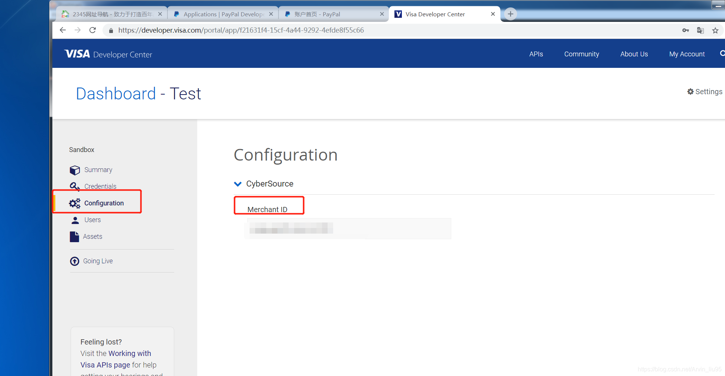Viewport: 725px width, 376px height.
Task: Click the Assets document icon
Action: click(x=74, y=237)
